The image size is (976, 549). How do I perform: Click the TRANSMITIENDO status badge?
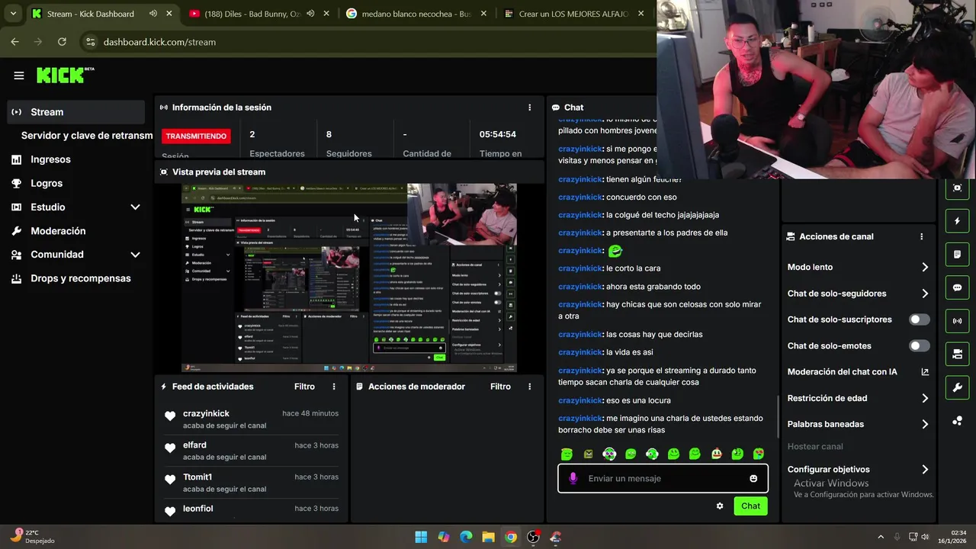point(196,136)
